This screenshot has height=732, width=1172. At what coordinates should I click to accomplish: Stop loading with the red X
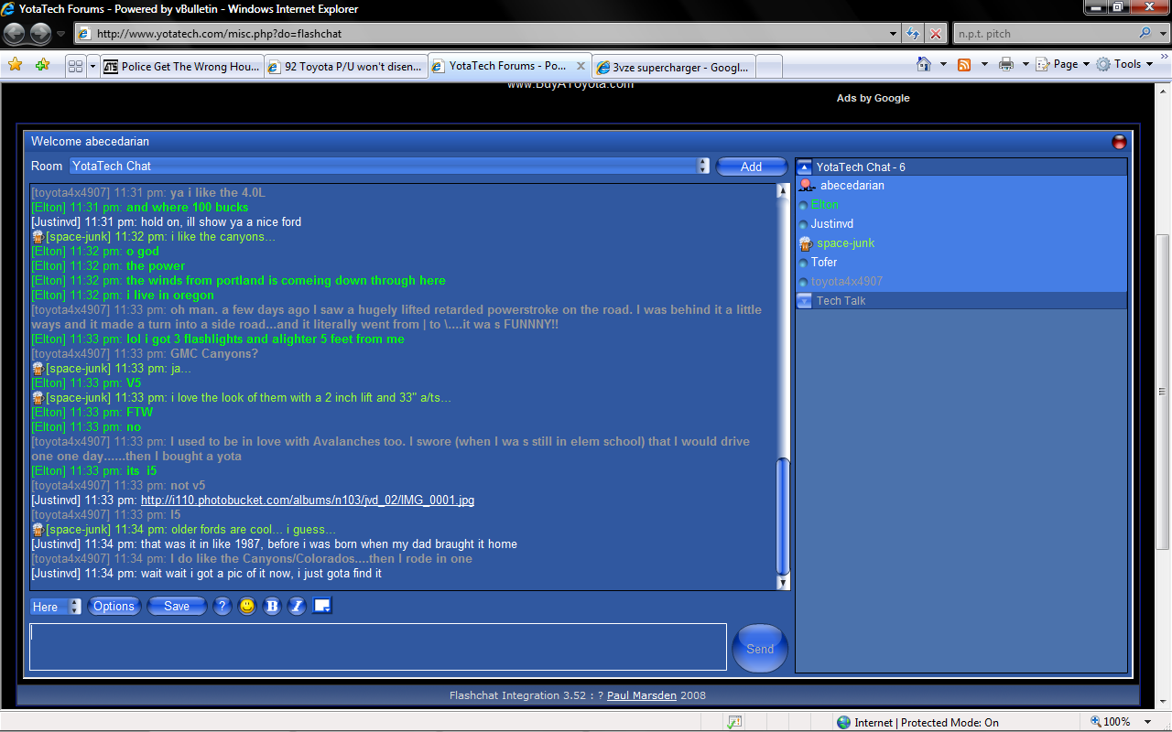tap(935, 34)
